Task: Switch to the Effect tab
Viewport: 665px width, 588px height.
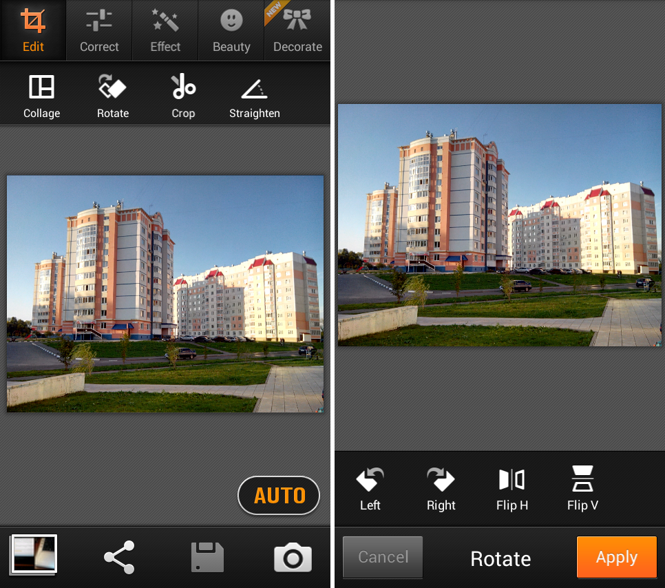Action: click(165, 30)
